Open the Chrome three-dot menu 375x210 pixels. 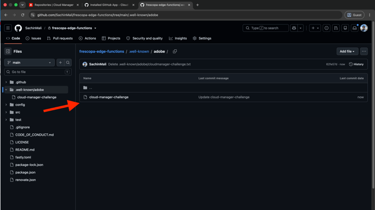(369, 15)
